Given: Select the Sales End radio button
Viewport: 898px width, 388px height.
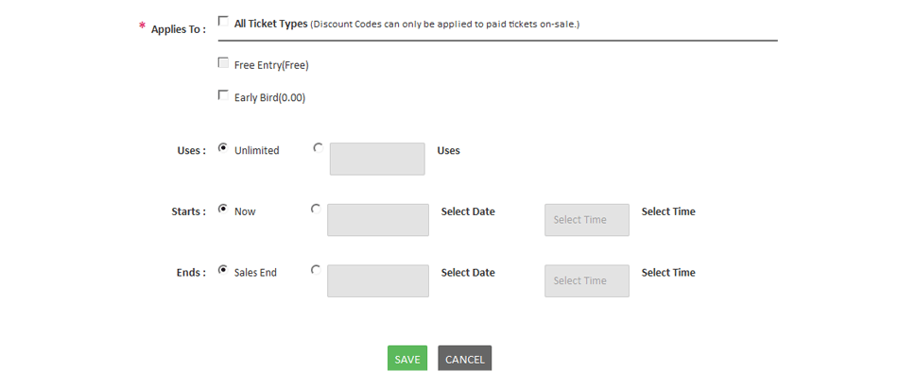Looking at the screenshot, I should pyautogui.click(x=223, y=270).
